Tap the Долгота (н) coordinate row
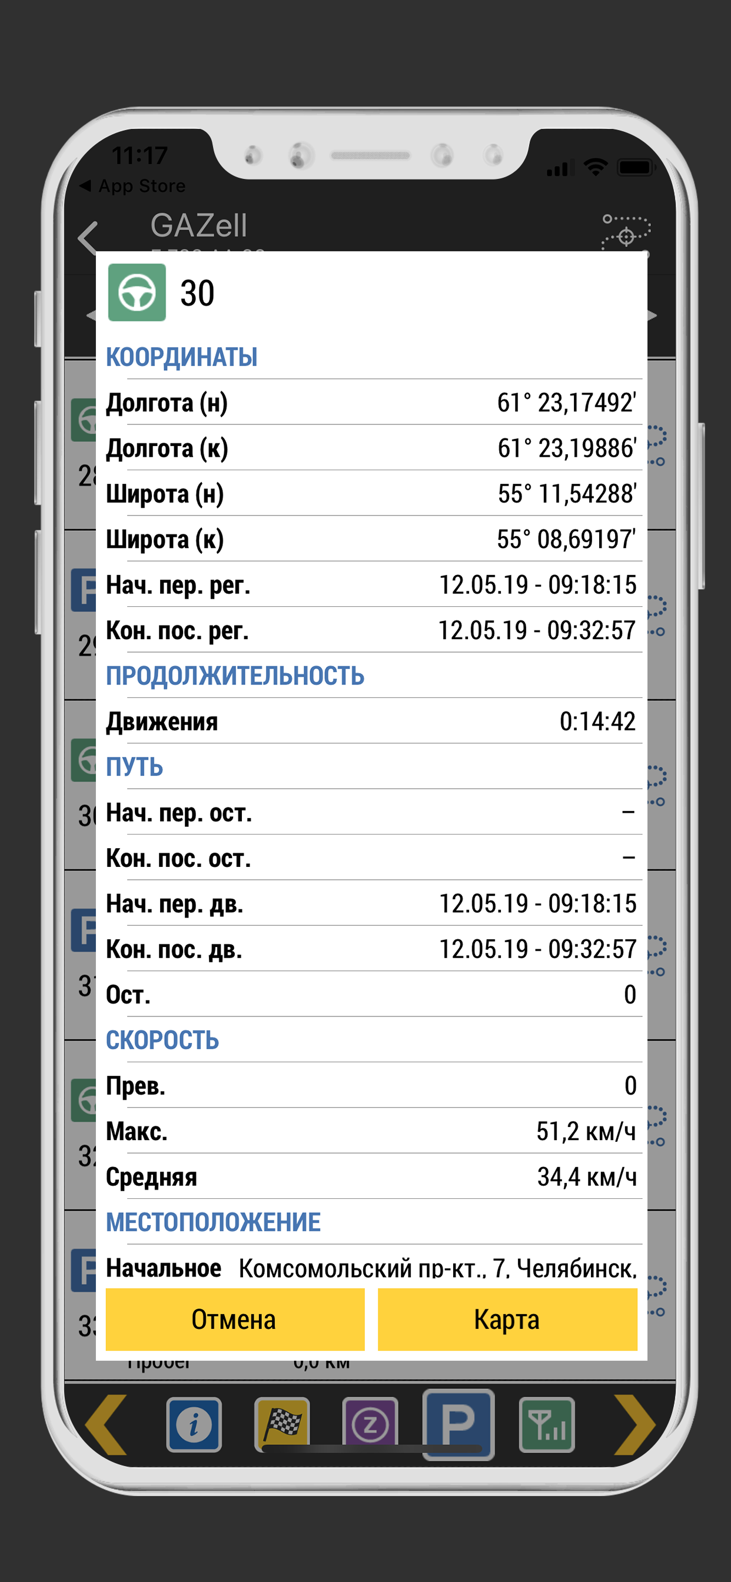Screen dimensions: 731x1582 click(x=371, y=402)
